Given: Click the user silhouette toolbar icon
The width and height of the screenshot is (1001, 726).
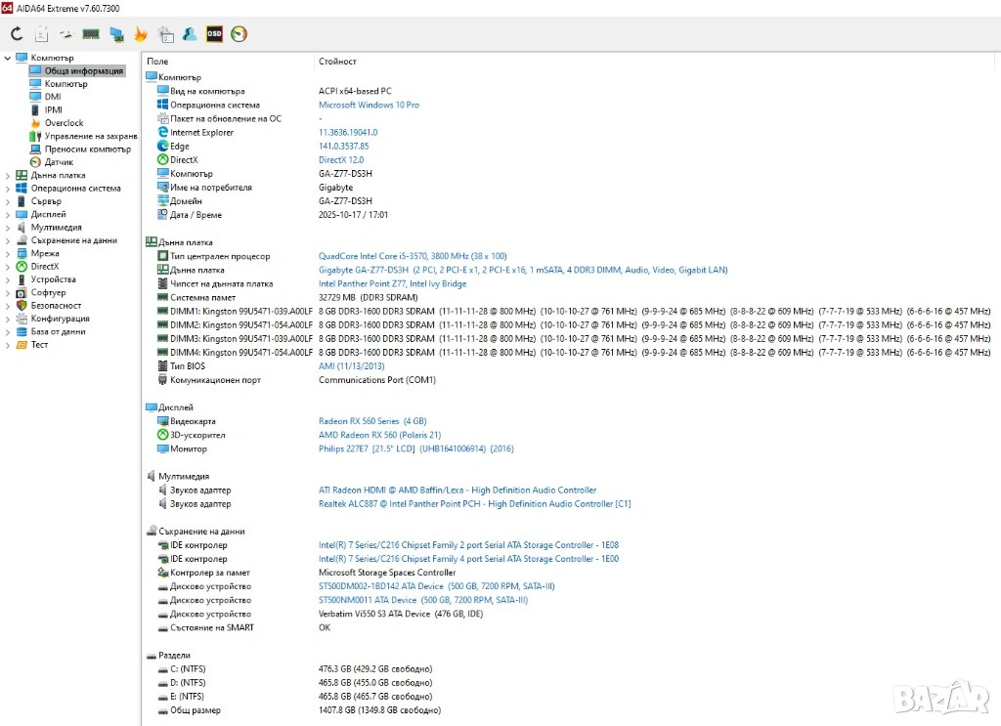Looking at the screenshot, I should 190,34.
